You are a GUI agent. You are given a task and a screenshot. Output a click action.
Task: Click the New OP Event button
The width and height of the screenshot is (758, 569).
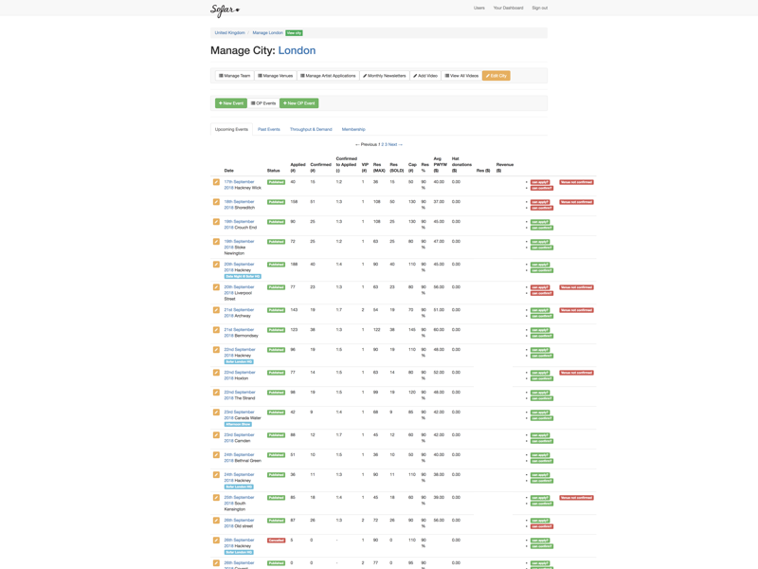click(298, 103)
